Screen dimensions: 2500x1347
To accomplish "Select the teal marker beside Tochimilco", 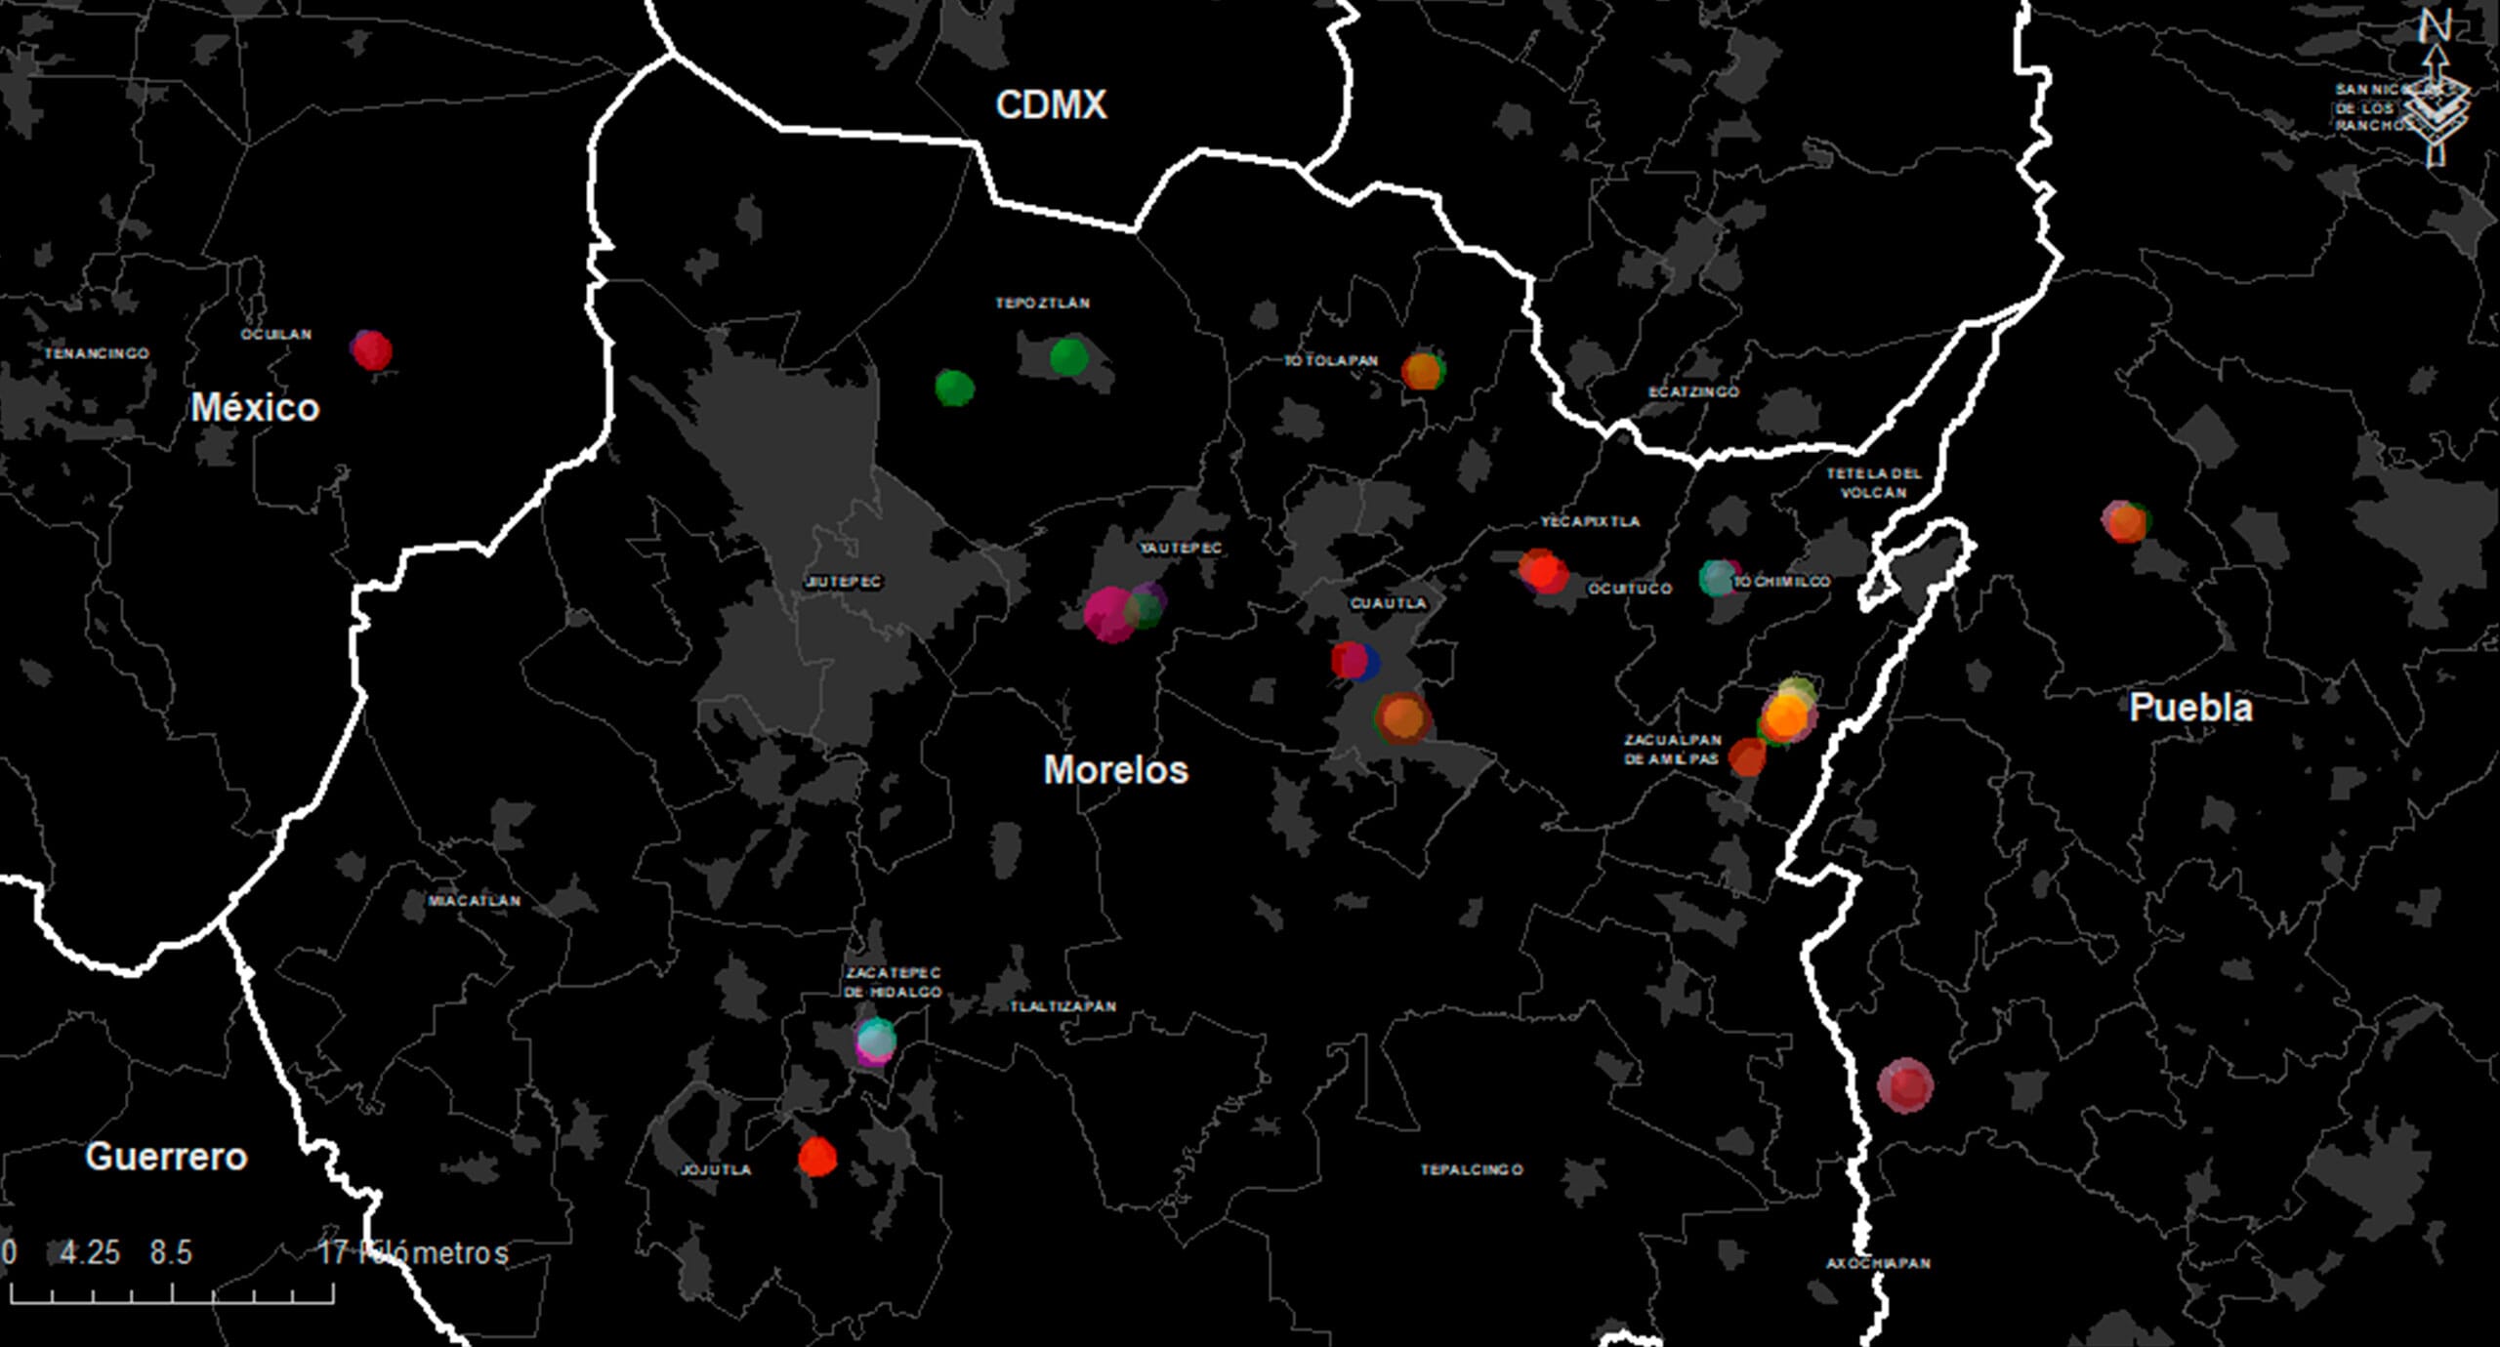I will [x=1718, y=578].
